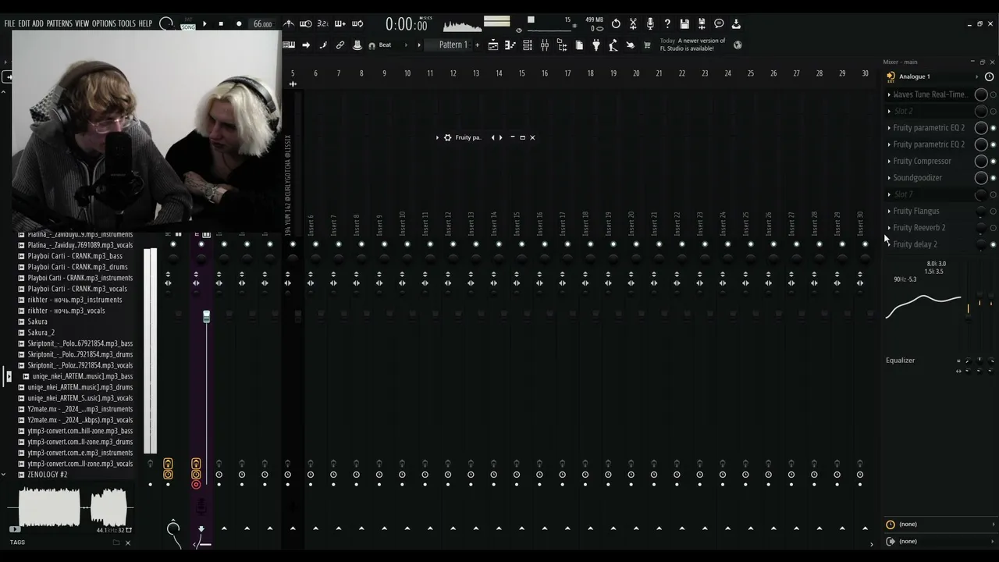Toggle the Browser view icon
999x562 pixels.
tap(562, 45)
